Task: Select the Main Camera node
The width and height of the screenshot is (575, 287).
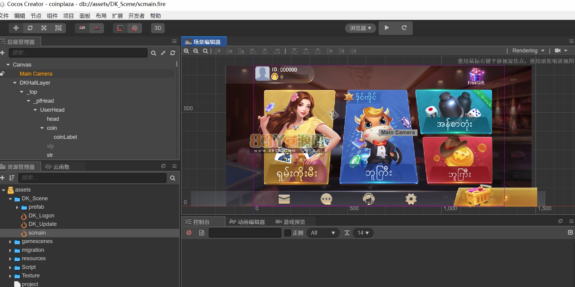Action: (x=36, y=74)
